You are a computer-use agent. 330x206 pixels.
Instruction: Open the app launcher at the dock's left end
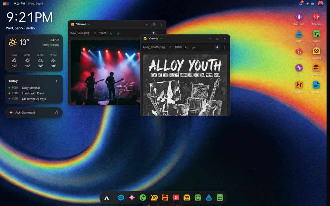point(107,198)
